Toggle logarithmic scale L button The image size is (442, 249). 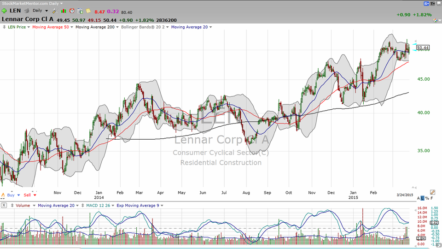coord(422,198)
